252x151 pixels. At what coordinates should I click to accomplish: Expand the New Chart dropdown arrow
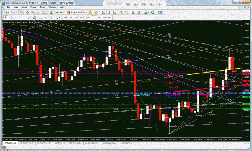pyautogui.click(x=8, y=12)
